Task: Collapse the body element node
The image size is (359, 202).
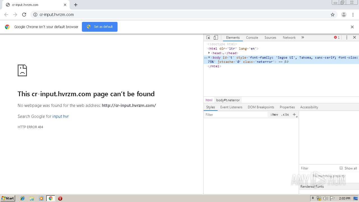Action: (x=209, y=57)
